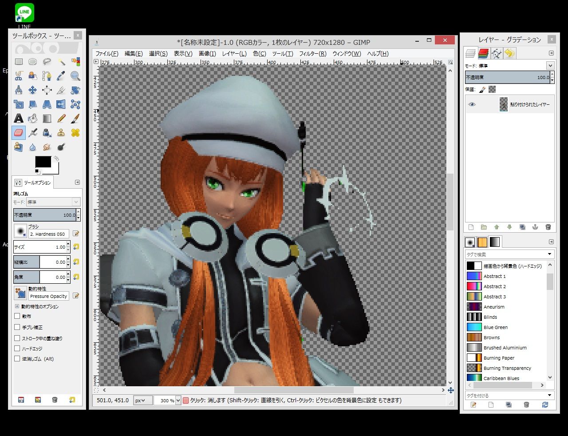Select the Heal tool
568x436 pixels.
coord(75,133)
